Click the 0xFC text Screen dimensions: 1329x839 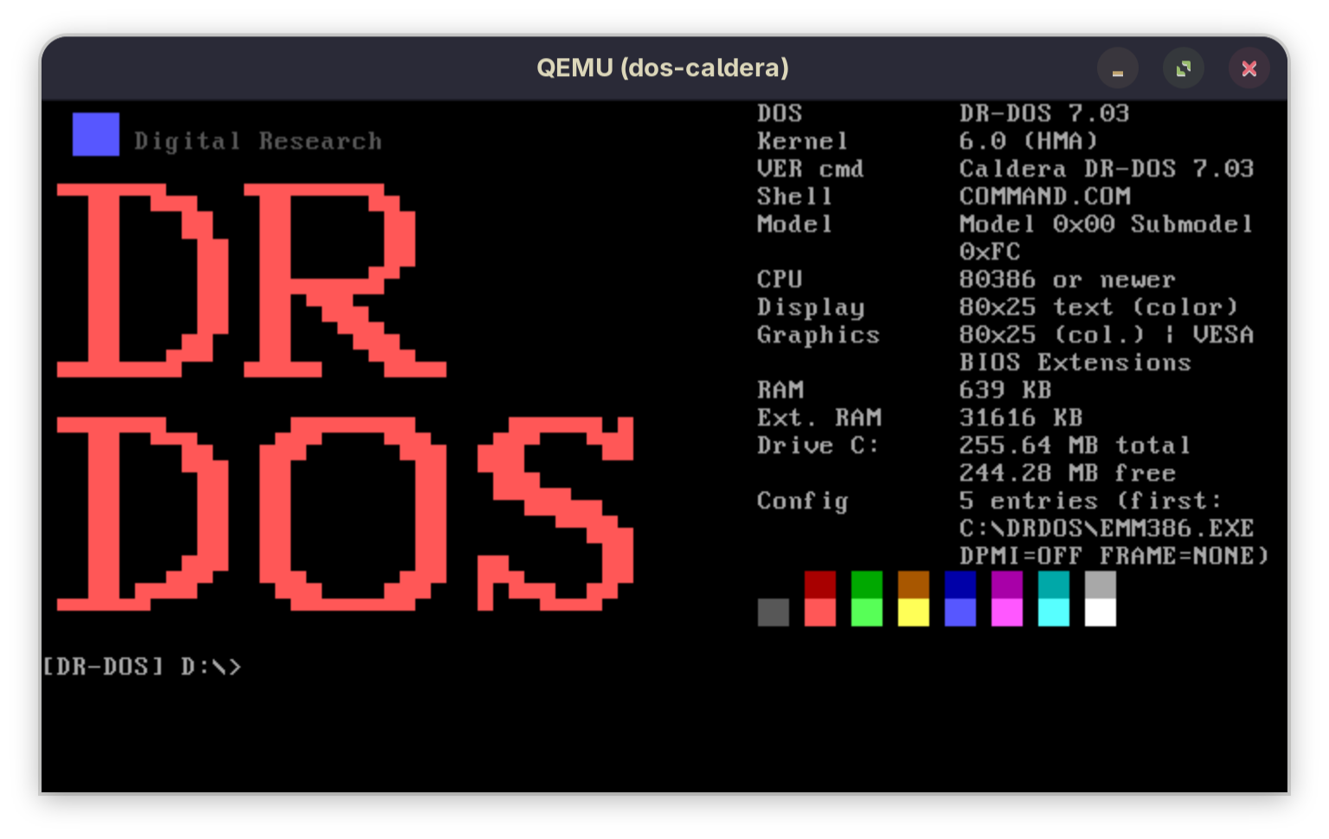990,252
